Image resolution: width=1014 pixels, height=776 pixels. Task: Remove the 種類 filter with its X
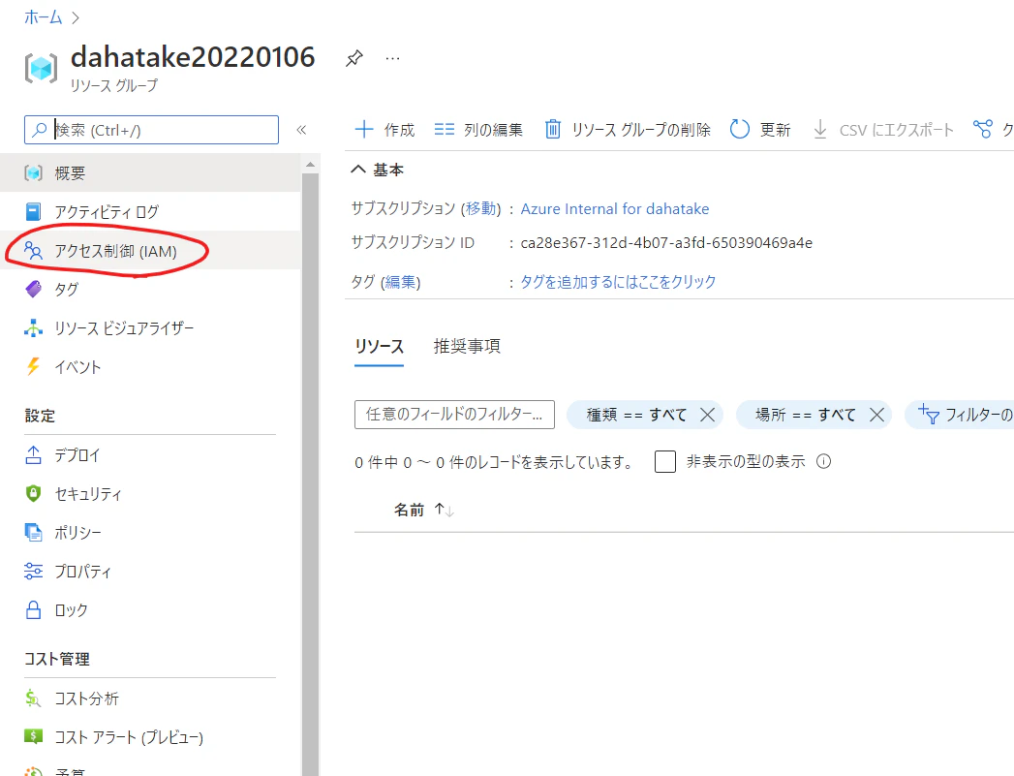707,415
